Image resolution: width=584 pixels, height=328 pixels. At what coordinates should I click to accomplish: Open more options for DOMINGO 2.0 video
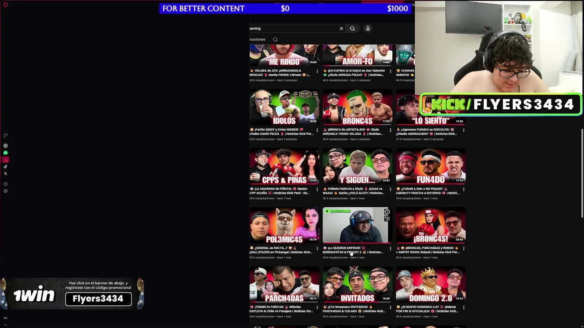464,308
